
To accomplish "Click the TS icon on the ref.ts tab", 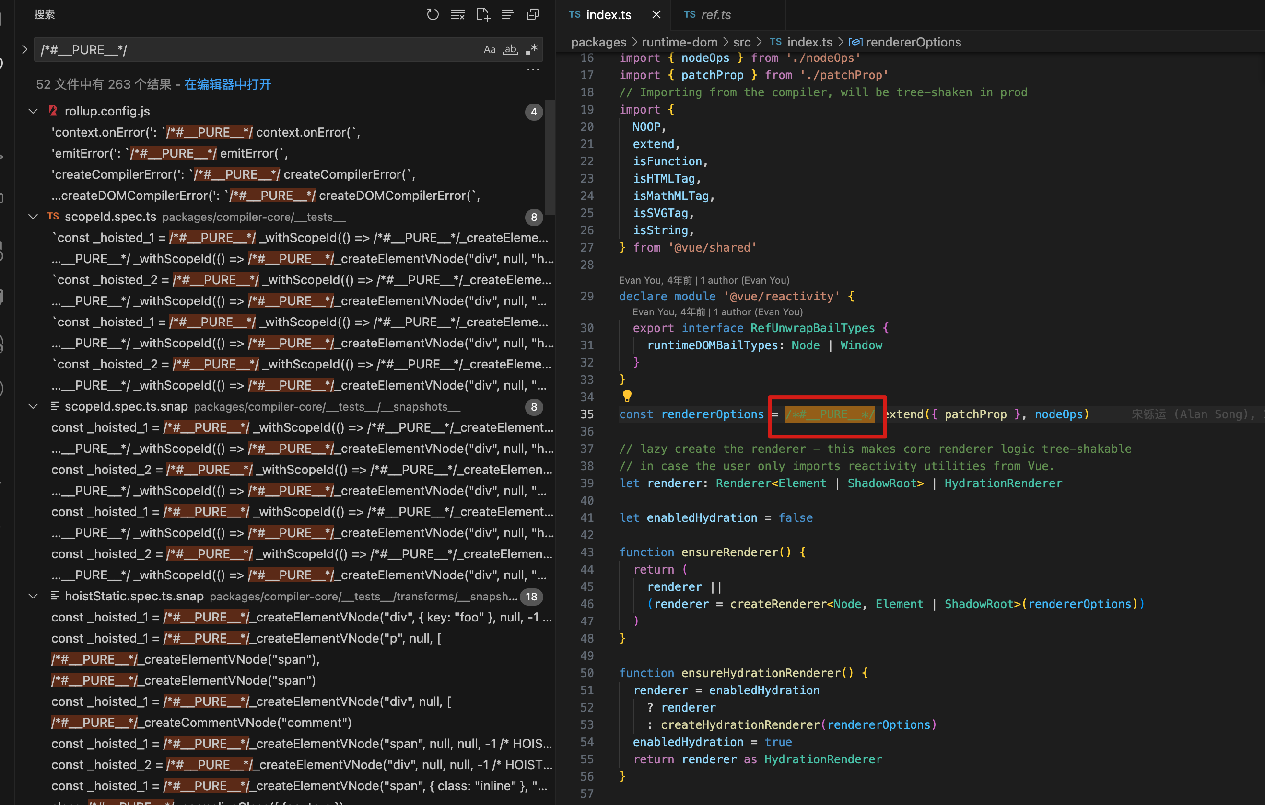I will coord(689,15).
